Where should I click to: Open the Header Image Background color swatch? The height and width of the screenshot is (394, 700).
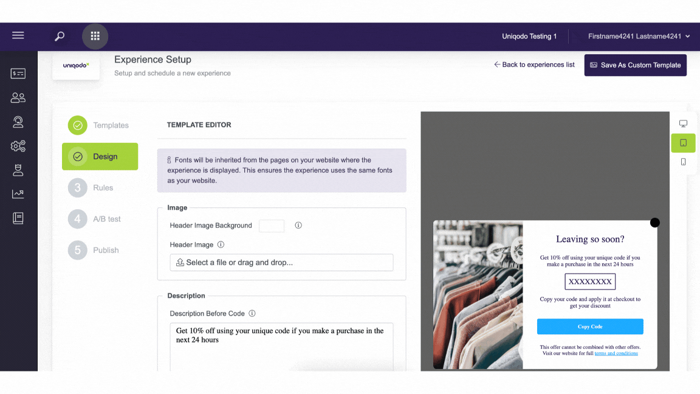[x=272, y=226]
